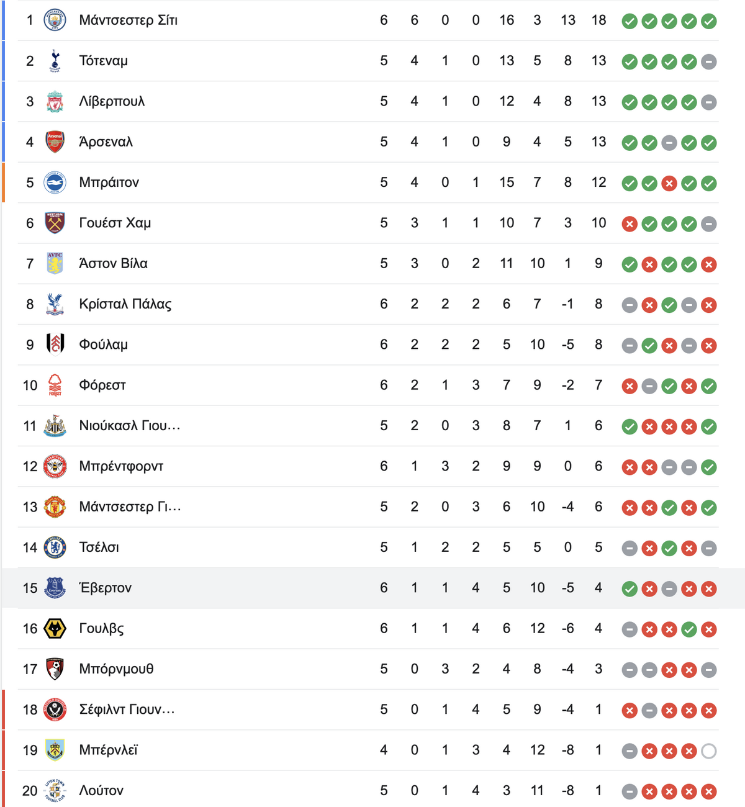Click the Everton club crest
This screenshot has width=745, height=807.
tap(55, 588)
